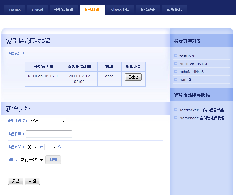Click the icon beside sidebar NCHCen_0516T1
Viewport: 236px width, 195px height.
click(176, 63)
